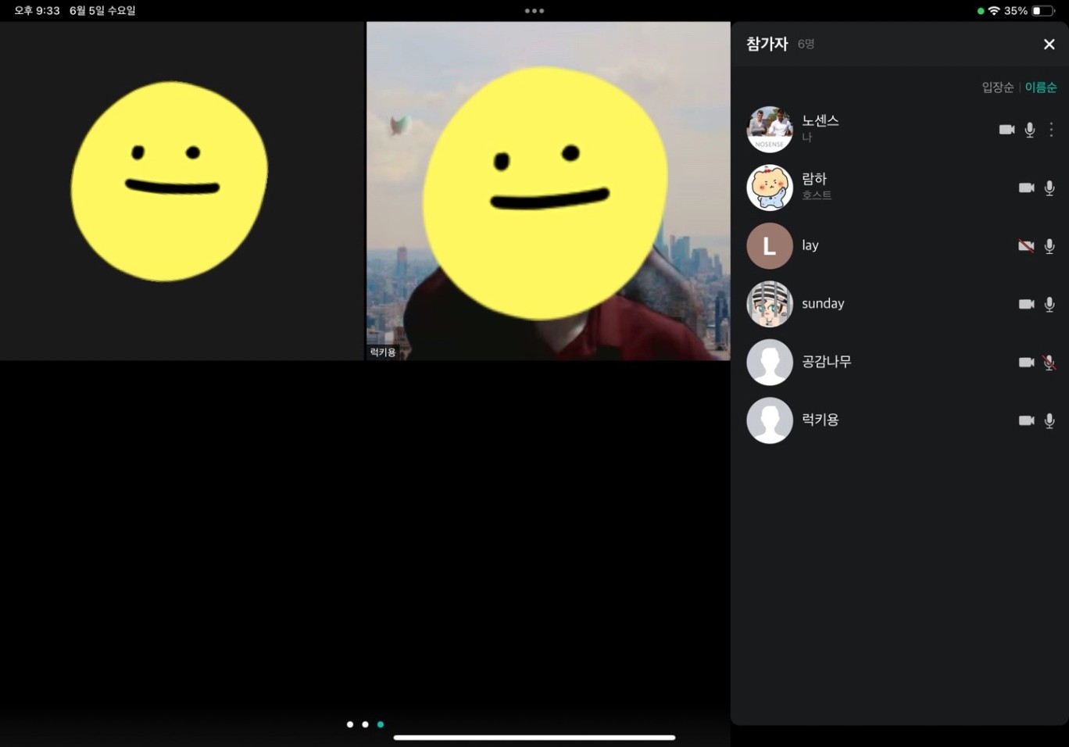Open sunday's cartoon avatar
This screenshot has width=1069, height=747.
770,304
